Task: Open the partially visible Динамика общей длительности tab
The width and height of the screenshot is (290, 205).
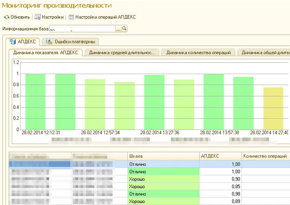Action: tap(265, 53)
